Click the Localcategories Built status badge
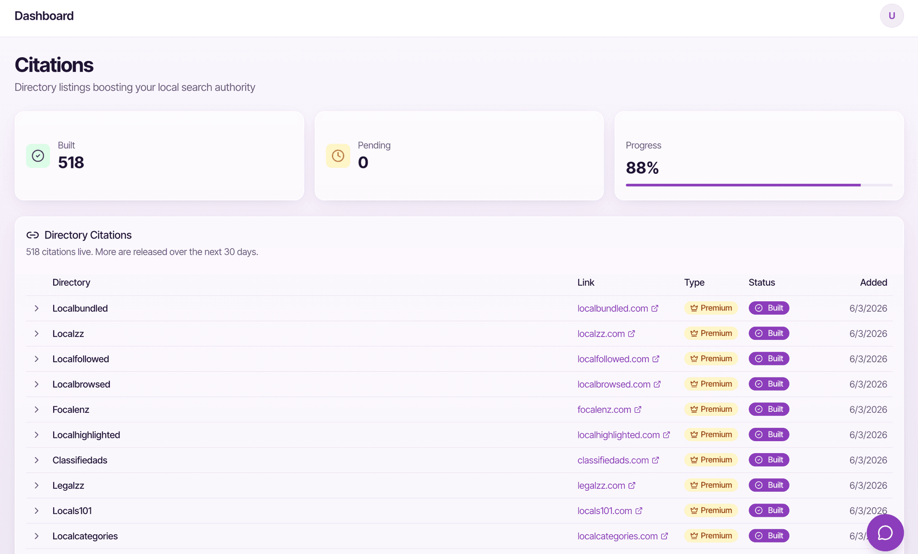The image size is (918, 554). (x=769, y=536)
